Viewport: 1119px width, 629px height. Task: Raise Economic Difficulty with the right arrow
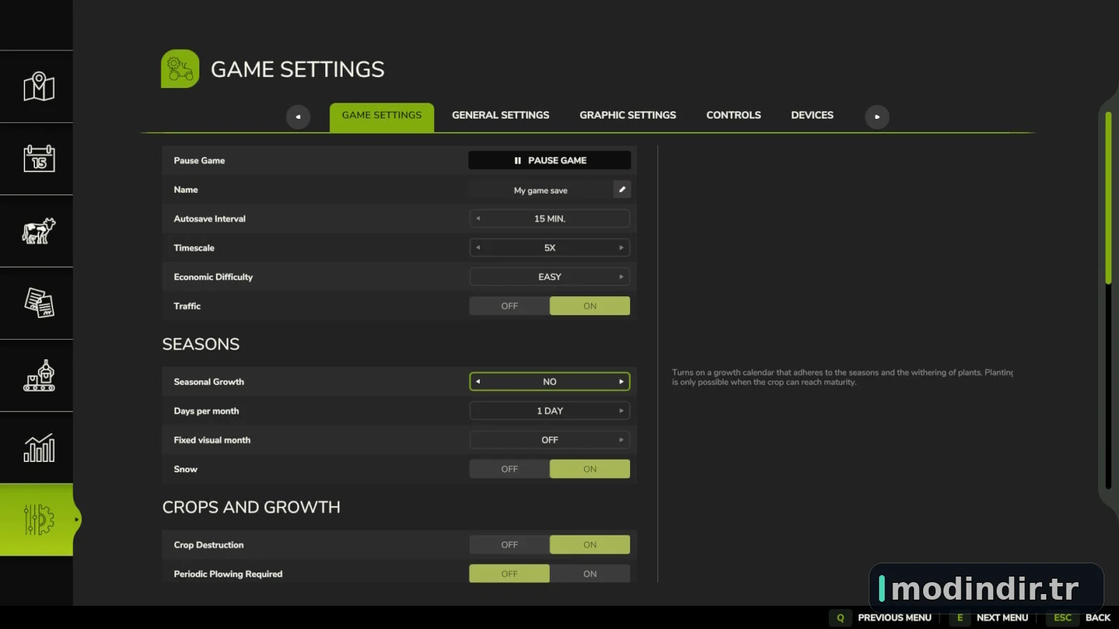621,277
